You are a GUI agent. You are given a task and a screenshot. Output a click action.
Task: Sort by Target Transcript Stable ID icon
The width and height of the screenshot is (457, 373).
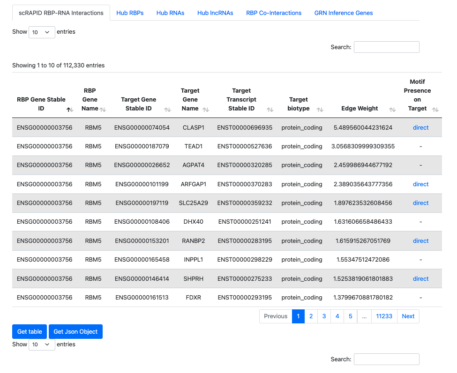coord(270,110)
